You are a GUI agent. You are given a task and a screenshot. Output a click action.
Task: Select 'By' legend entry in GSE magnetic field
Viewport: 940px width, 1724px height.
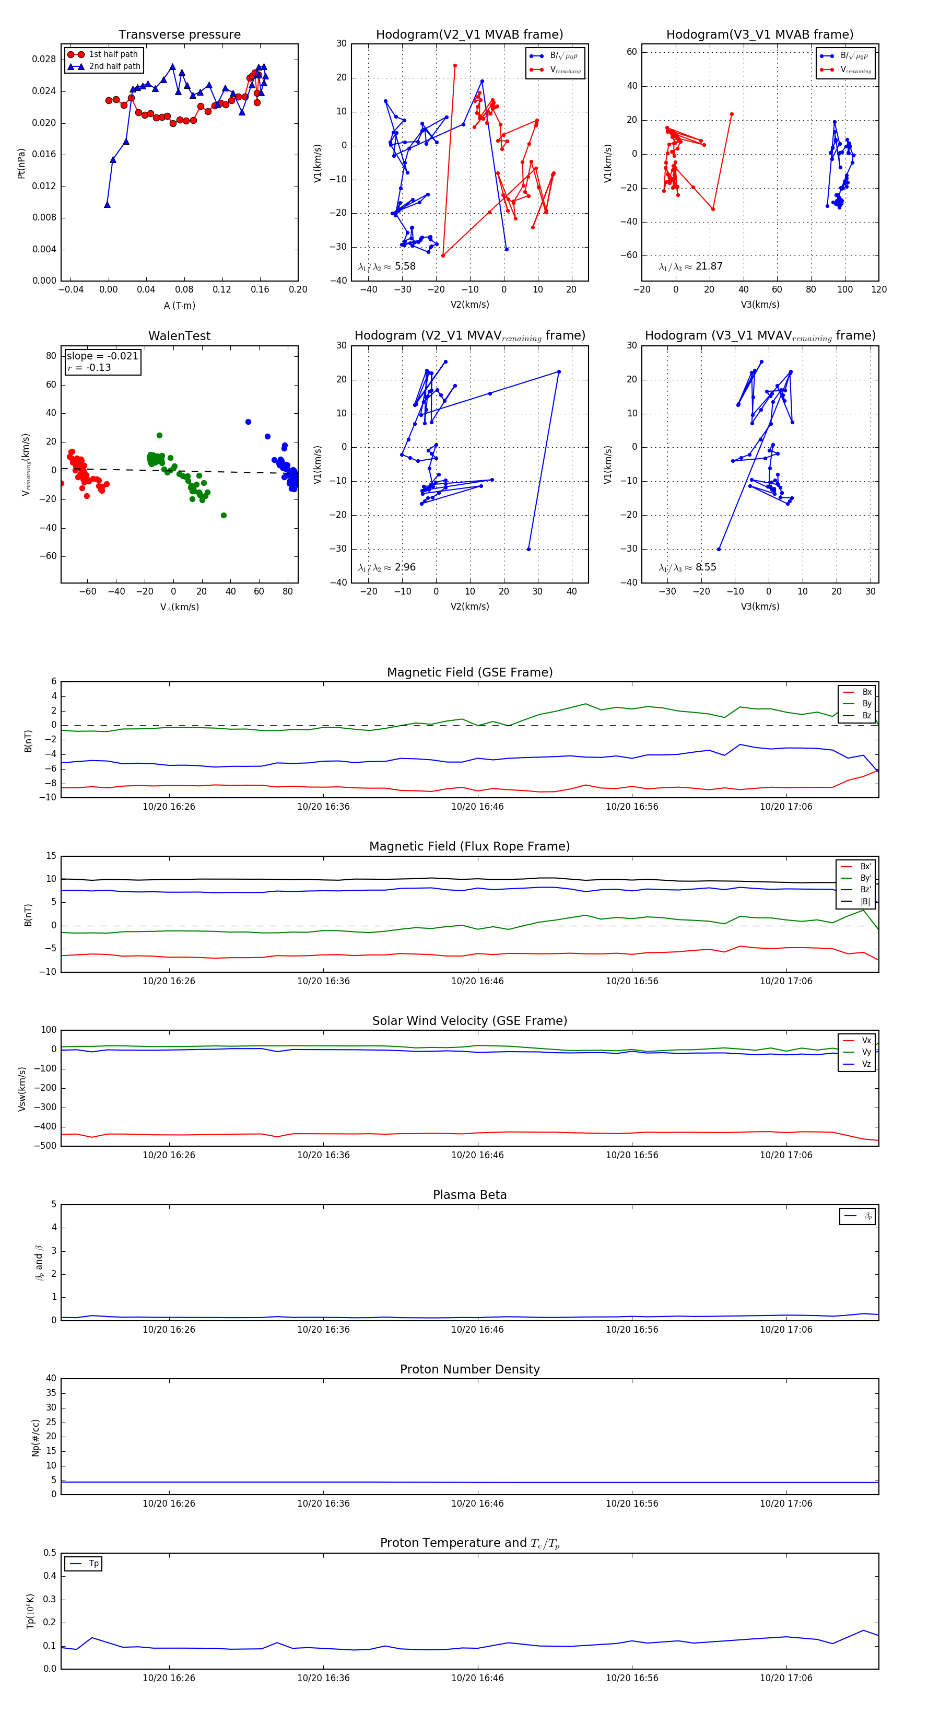[857, 703]
